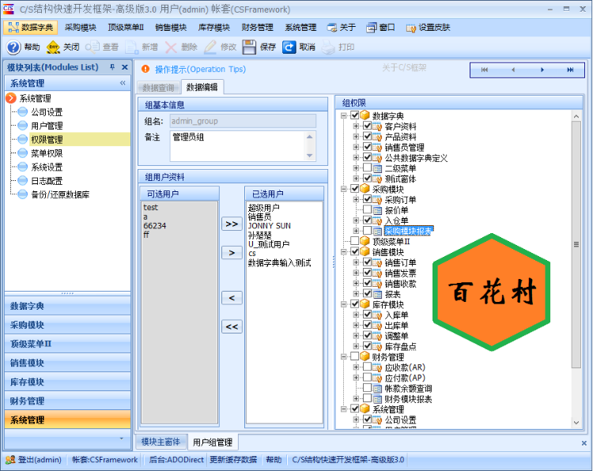This screenshot has height=471, width=593.
Task: Collapse the 库存模块 tree node
Action: click(x=343, y=304)
